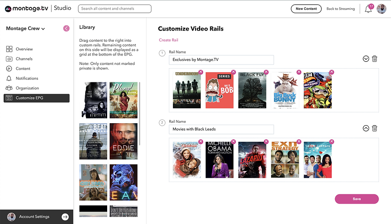This screenshot has height=224, width=391.
Task: Open Organization section
Action: point(27,88)
